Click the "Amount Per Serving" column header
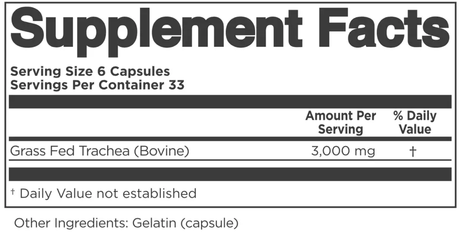 [x=340, y=122]
